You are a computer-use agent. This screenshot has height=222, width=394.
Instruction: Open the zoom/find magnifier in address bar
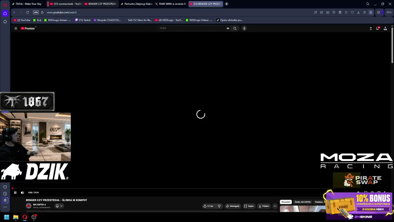point(316,12)
